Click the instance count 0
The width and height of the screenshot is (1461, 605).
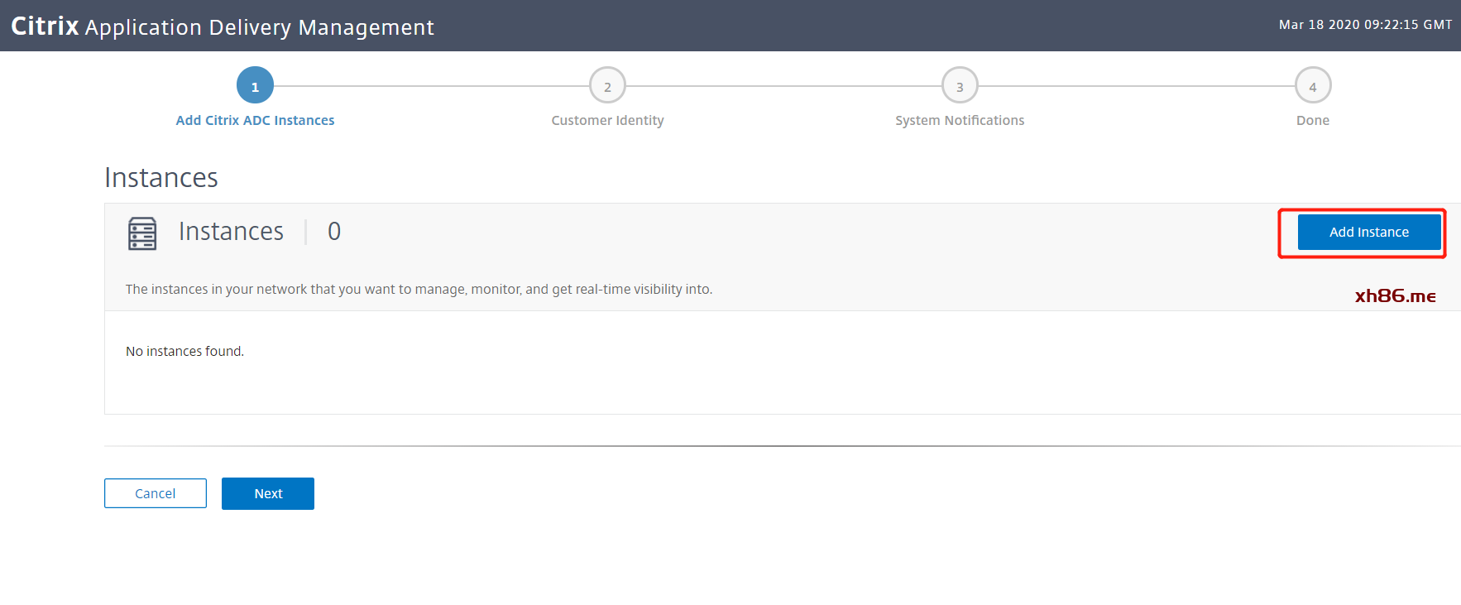[x=334, y=231]
